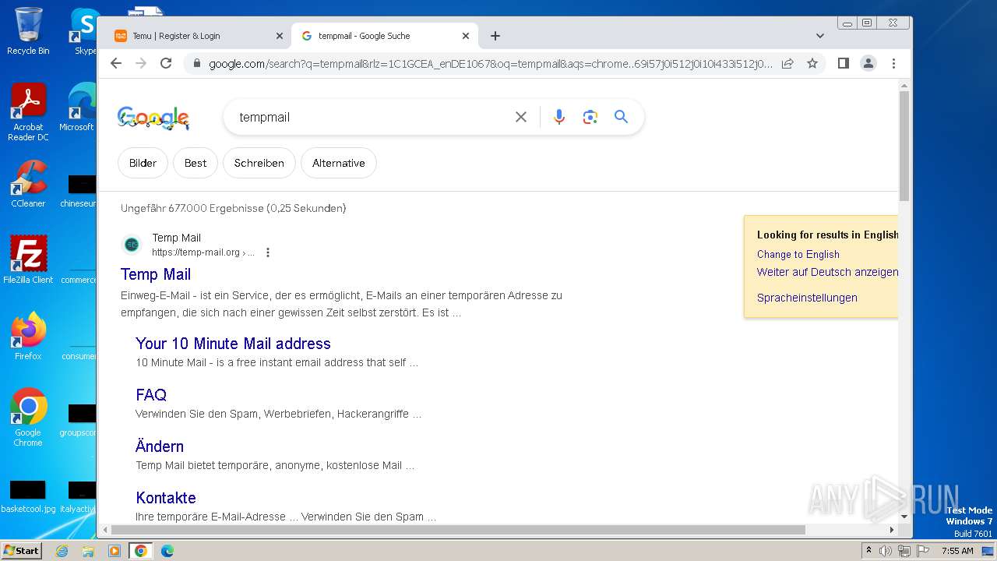Open the Windows Start menu
The image size is (997, 561).
click(x=21, y=551)
